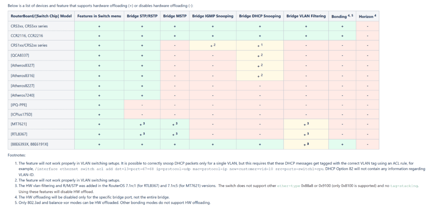Click IGMP Snooping cell for [88E6393X, 88E6191X]
The height and width of the screenshot is (211, 430).
point(212,144)
